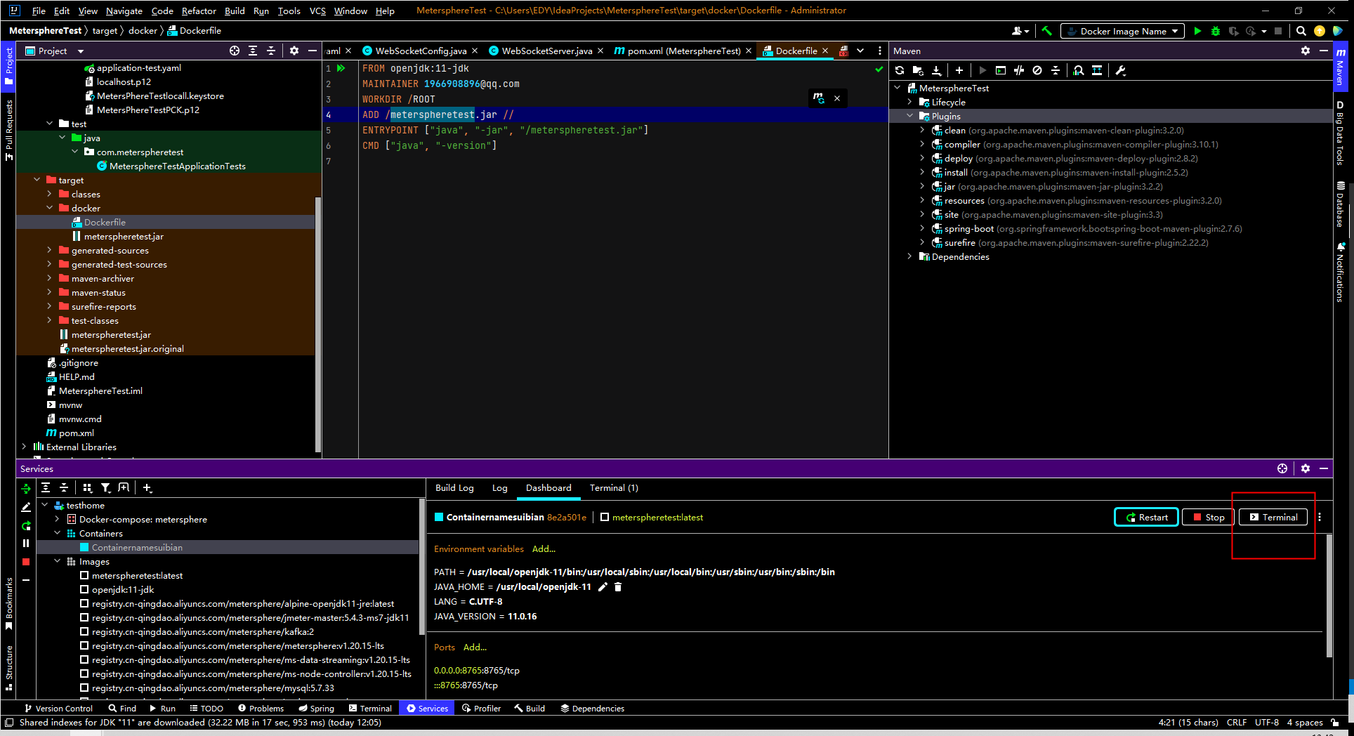Add service with plus in Services toolbar

[147, 487]
